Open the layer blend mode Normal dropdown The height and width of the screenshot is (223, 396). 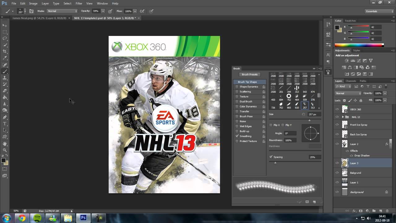[348, 93]
